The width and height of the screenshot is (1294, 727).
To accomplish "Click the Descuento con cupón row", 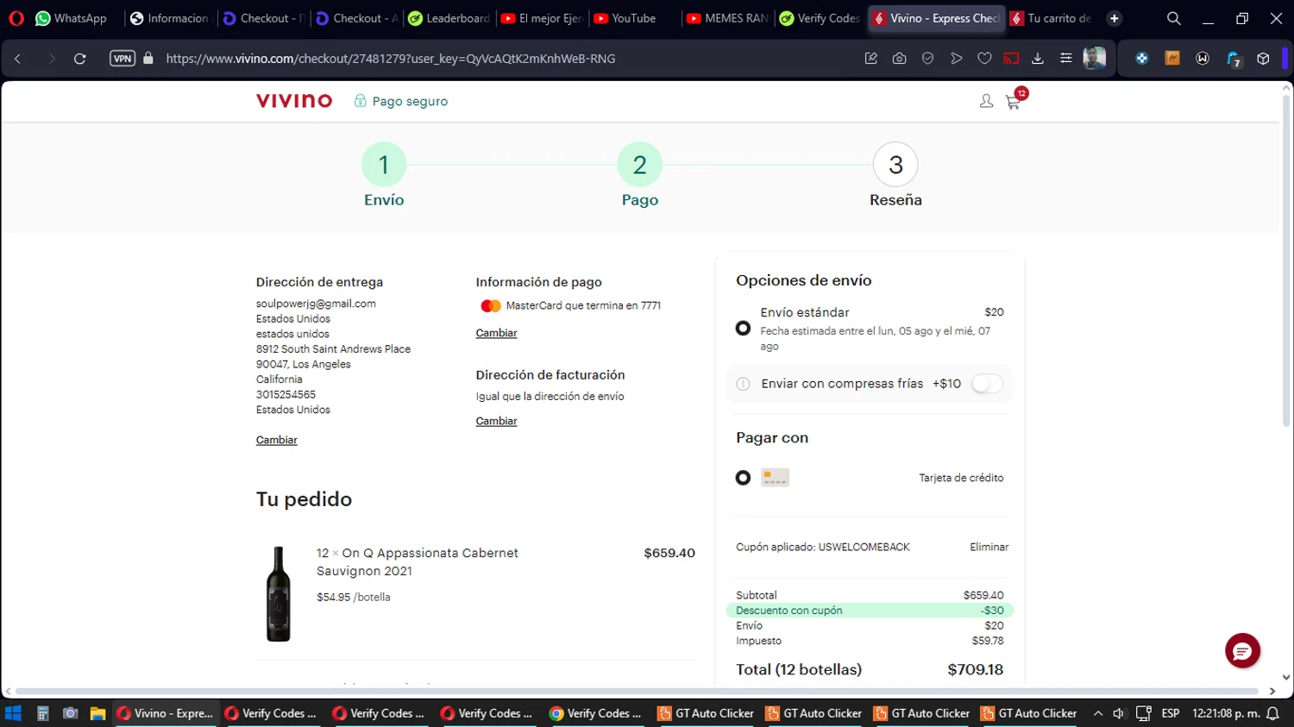I will point(870,611).
